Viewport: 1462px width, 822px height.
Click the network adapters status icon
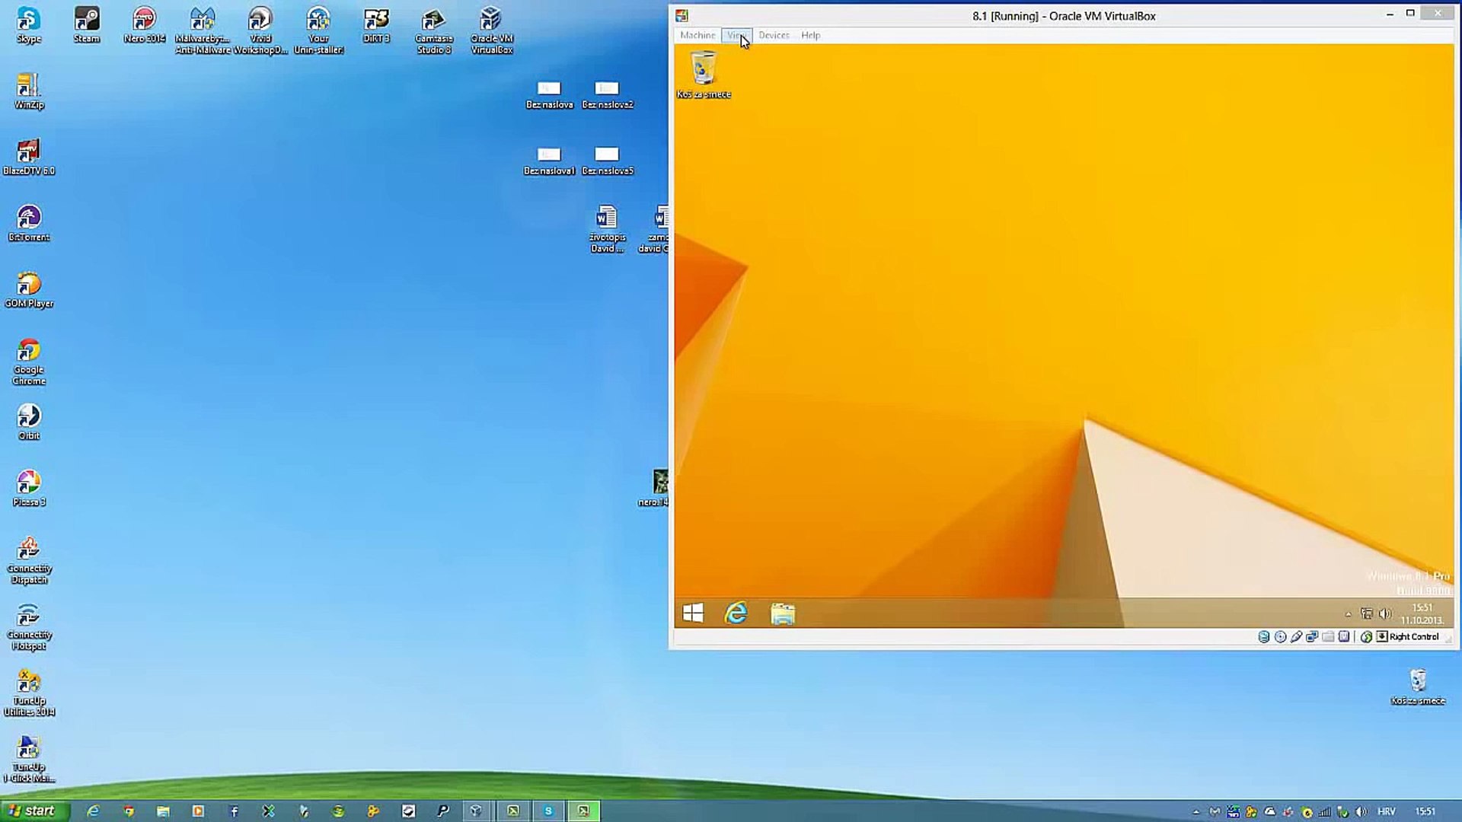(x=1312, y=637)
